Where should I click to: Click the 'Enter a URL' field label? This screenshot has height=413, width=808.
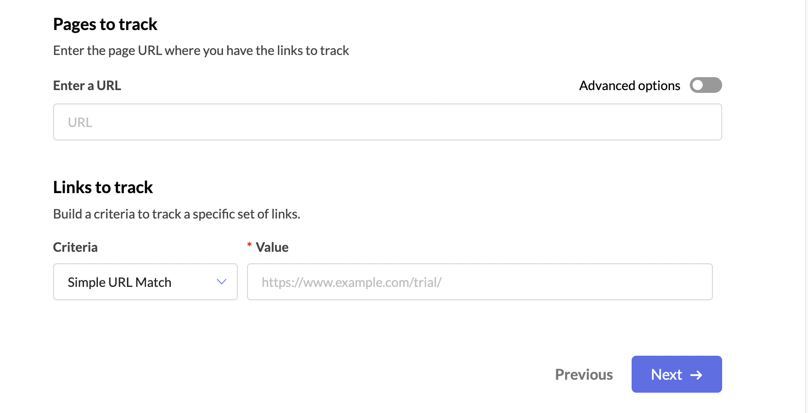tap(87, 85)
